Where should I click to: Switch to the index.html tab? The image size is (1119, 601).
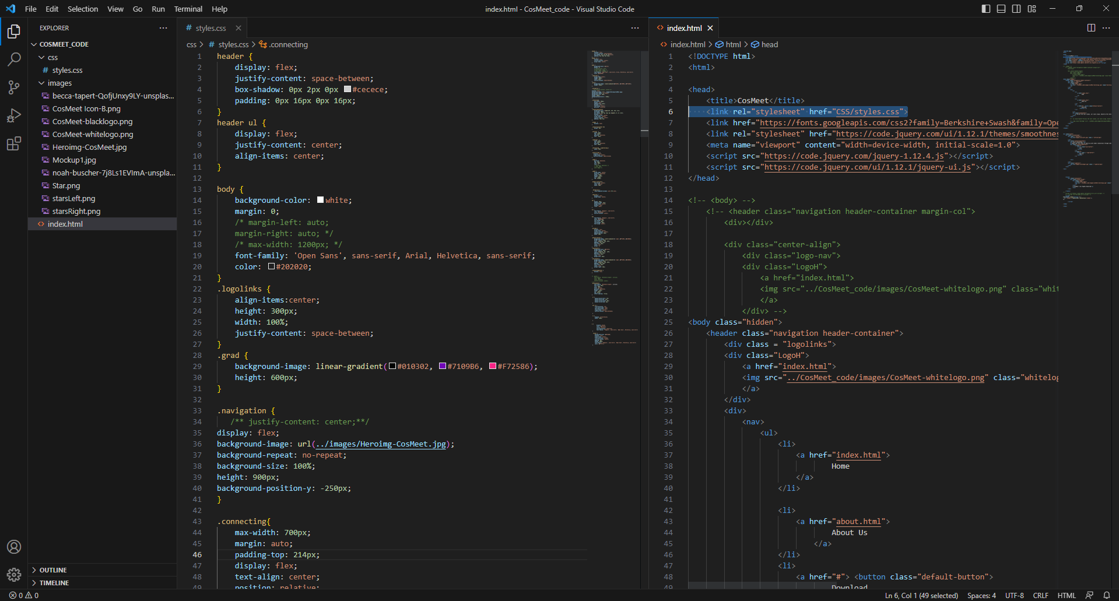click(683, 28)
